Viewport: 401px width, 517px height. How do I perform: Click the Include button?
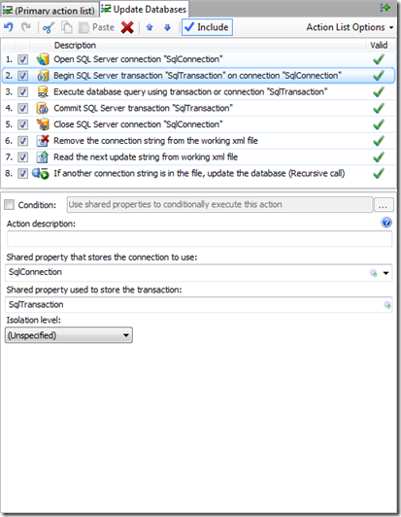coord(207,27)
